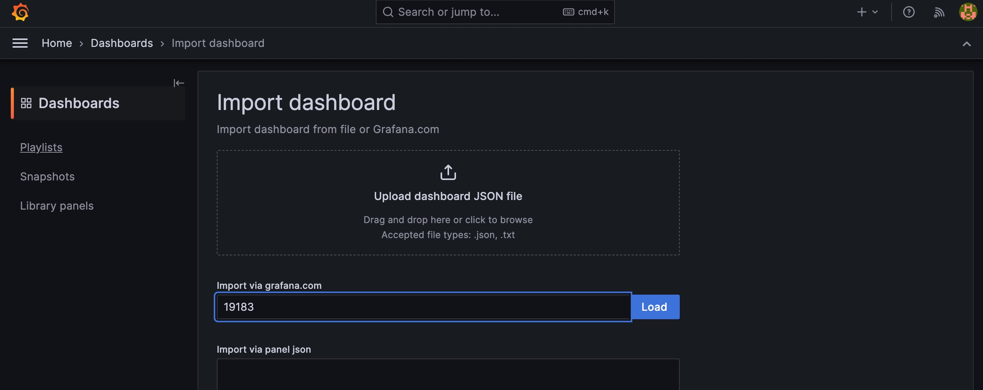This screenshot has width=983, height=390.
Task: Go to Home via breadcrumb
Action: coord(57,43)
